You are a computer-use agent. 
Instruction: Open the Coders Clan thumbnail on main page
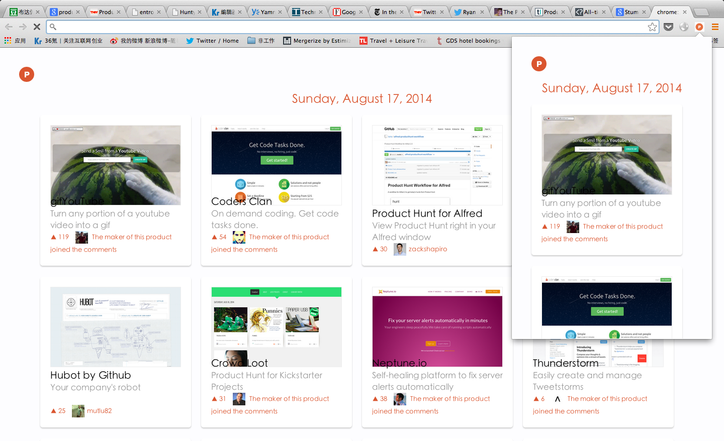point(277,165)
